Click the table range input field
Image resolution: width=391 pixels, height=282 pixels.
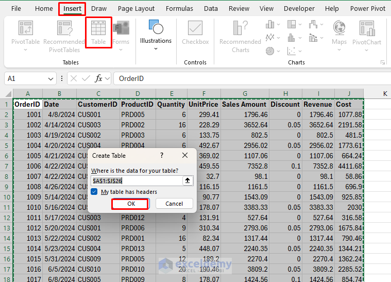pos(137,180)
